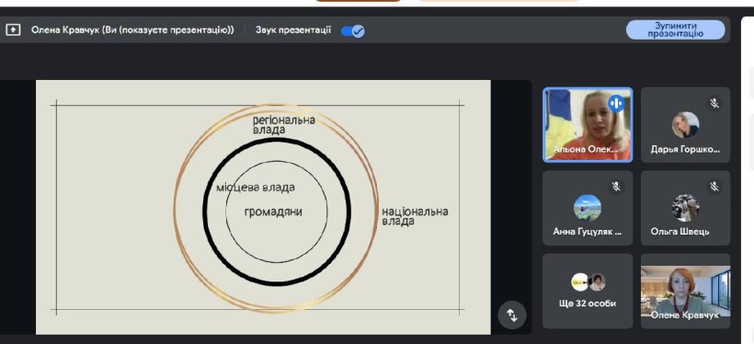This screenshot has height=344, width=754.
Task: Select Дарья Горшко participant tile
Action: pyautogui.click(x=685, y=124)
